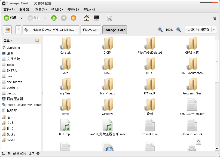Click the scrollbar down arrow
The height and width of the screenshot is (157, 220).
coord(217,149)
